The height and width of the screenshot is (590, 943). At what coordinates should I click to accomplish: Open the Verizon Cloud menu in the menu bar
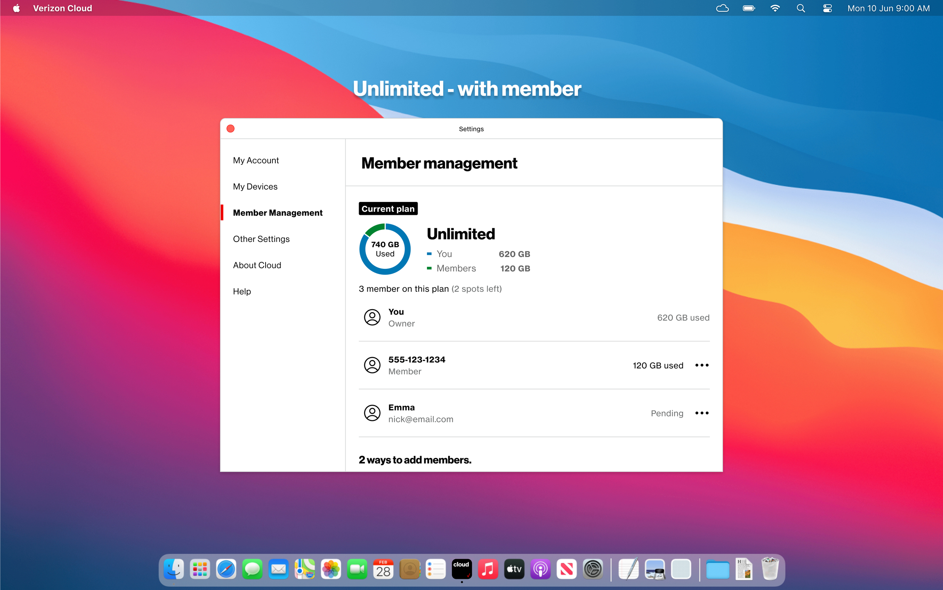[x=62, y=8]
